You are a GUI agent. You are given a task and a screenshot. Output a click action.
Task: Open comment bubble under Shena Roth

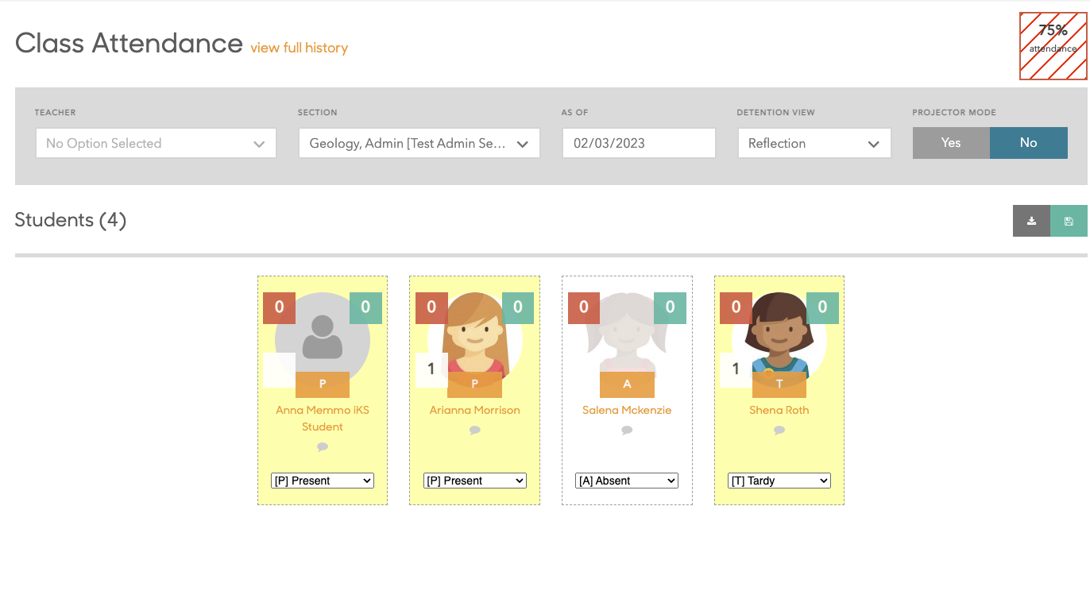click(x=779, y=430)
